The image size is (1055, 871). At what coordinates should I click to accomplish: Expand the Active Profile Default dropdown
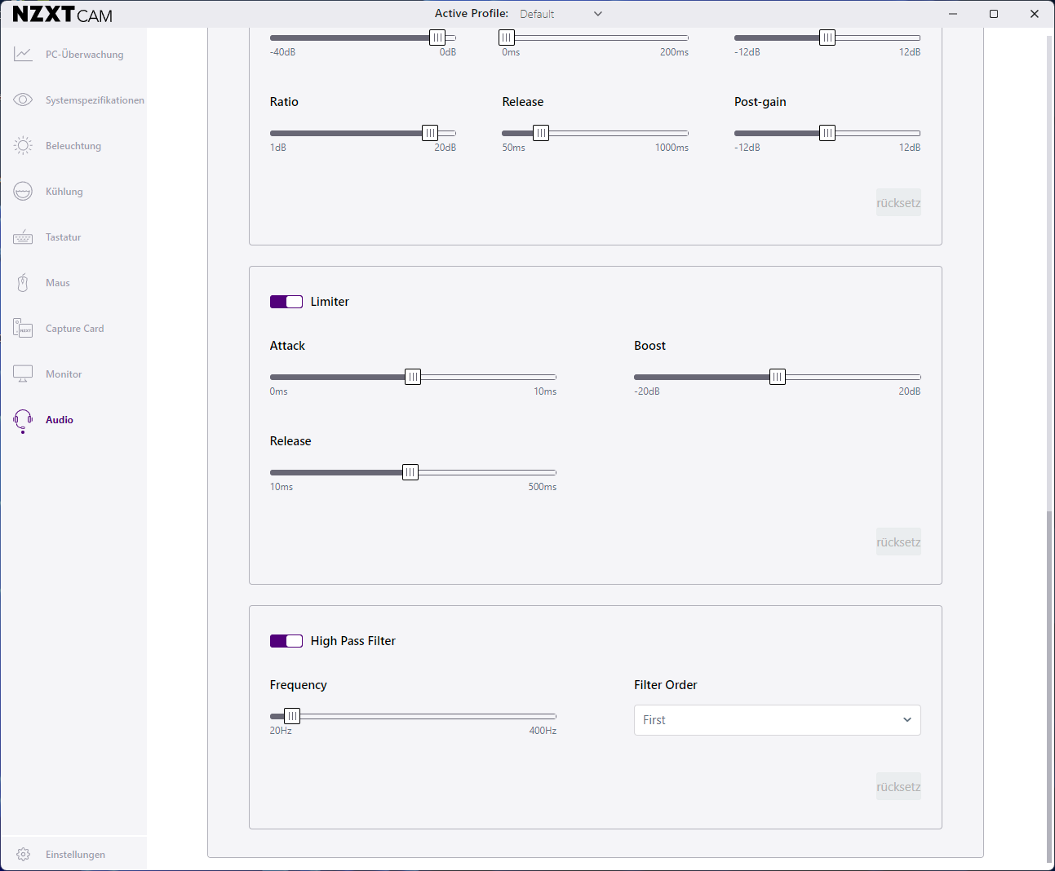click(x=561, y=14)
